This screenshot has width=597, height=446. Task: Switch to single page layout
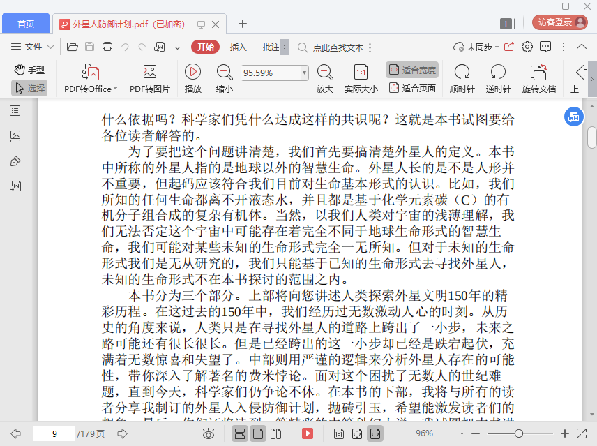258,434
